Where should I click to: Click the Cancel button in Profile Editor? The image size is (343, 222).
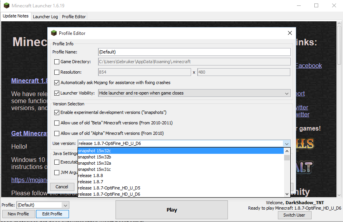(x=62, y=187)
